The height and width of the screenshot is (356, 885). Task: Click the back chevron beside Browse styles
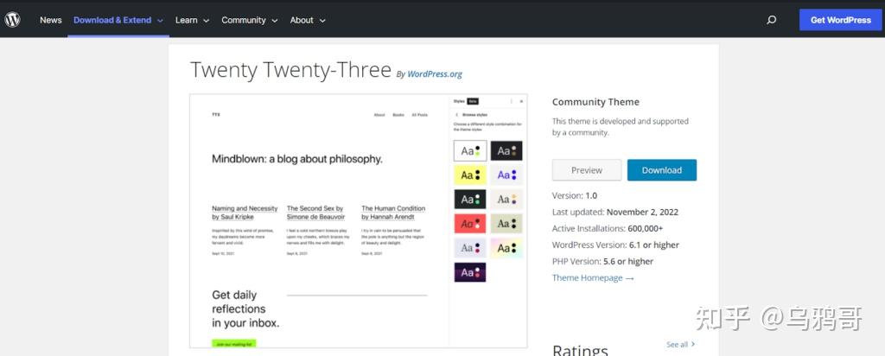(x=456, y=114)
